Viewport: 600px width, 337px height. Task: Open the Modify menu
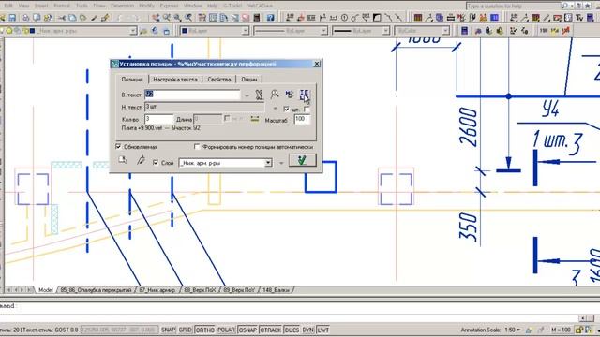[x=146, y=6]
